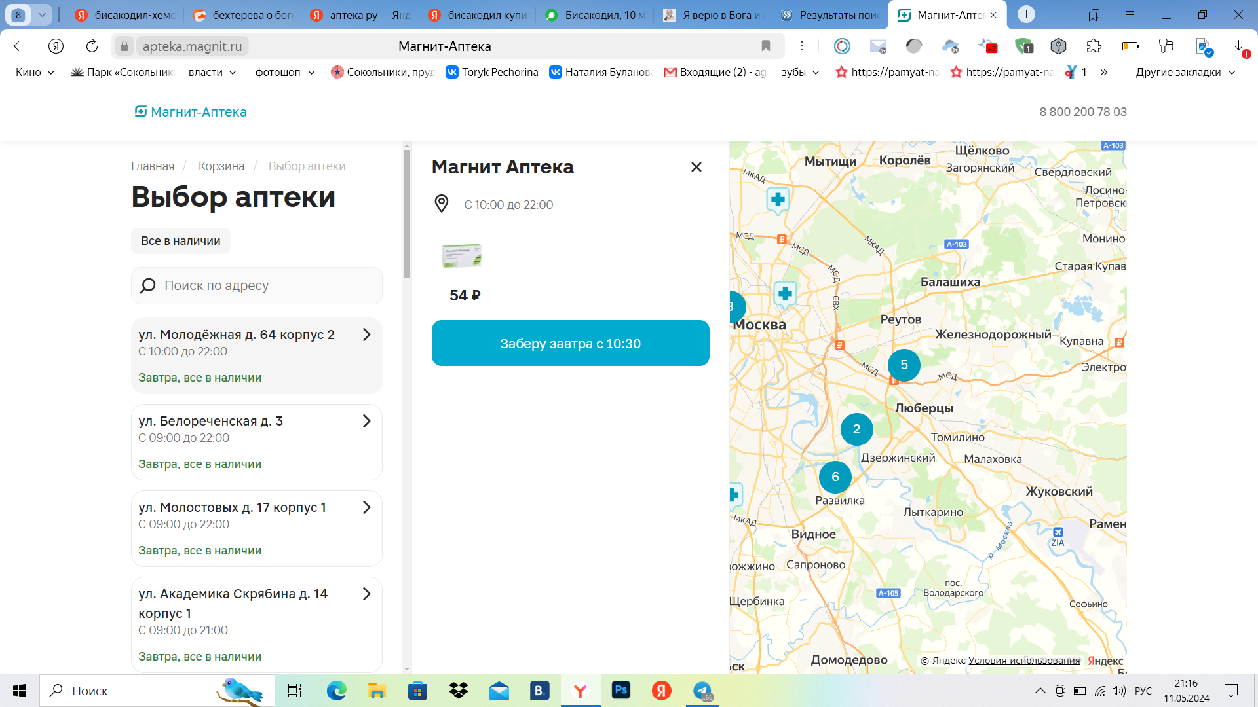1258x707 pixels.
Task: Click the Windows taskbar search box
Action: pyautogui.click(x=157, y=691)
